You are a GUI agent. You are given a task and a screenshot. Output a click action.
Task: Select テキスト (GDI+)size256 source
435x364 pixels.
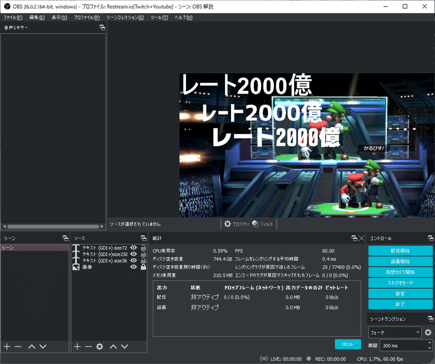pos(104,254)
